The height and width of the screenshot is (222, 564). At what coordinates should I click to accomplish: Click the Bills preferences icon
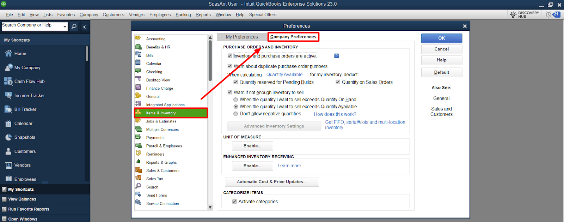[x=138, y=54]
